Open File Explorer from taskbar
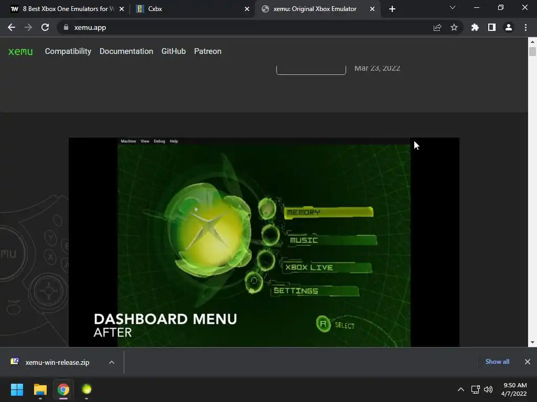 click(x=40, y=389)
